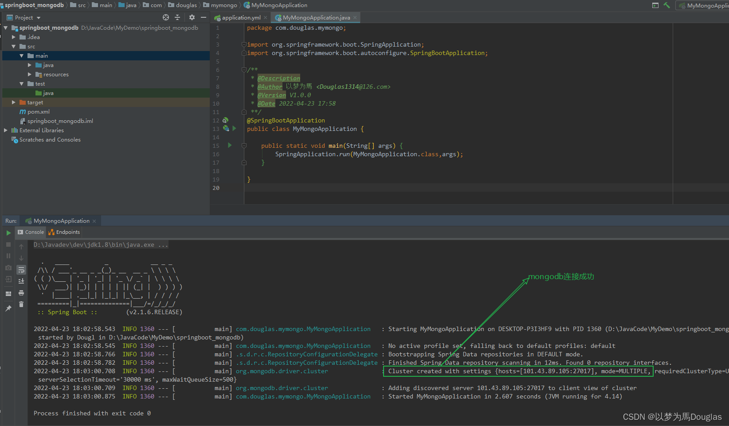Collapse the src folder arrow
The width and height of the screenshot is (729, 426).
(x=14, y=46)
